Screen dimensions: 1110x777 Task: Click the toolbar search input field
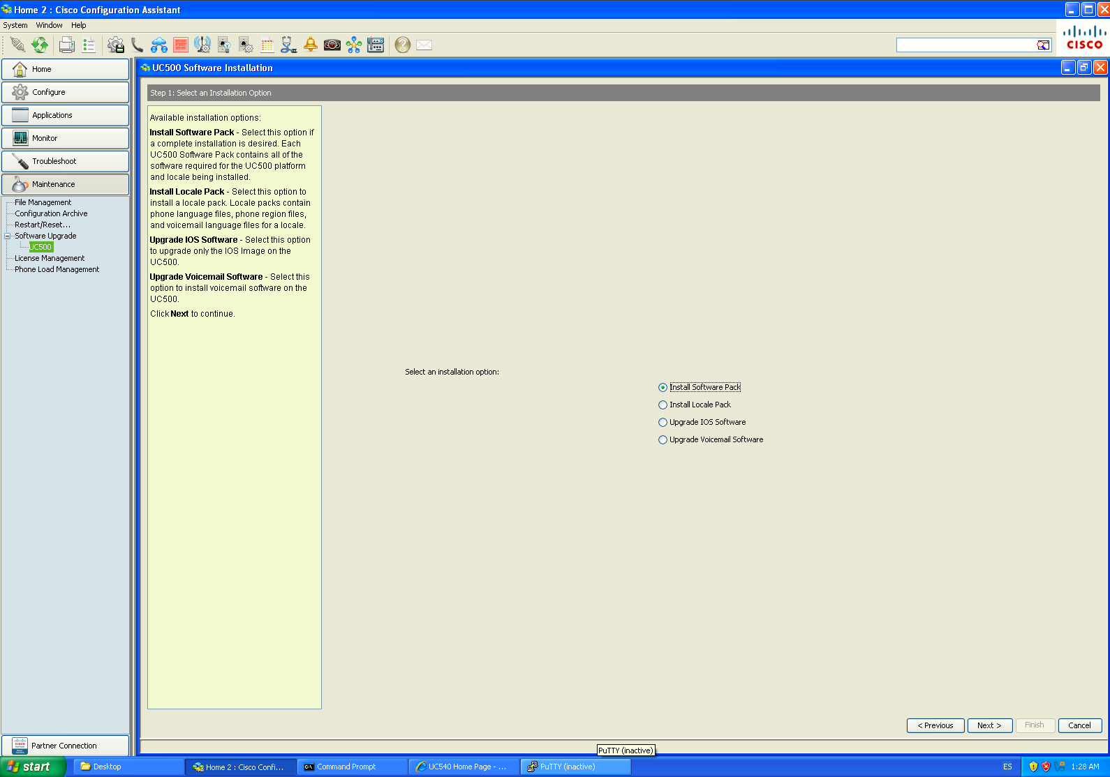tap(966, 45)
